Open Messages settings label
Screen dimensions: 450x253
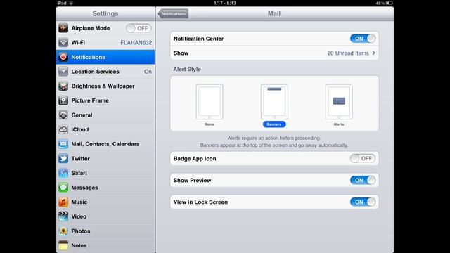click(84, 188)
